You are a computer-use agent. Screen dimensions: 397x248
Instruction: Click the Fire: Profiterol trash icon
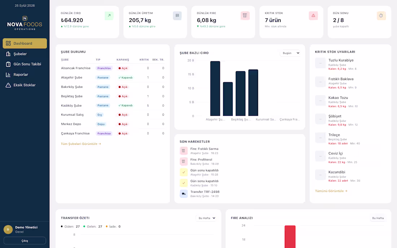(x=184, y=161)
